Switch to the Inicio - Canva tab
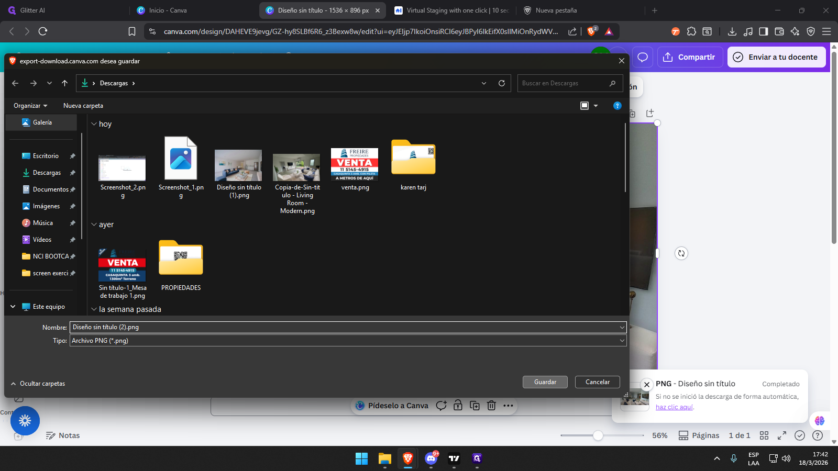Screen dimensions: 838x471 click(x=168, y=10)
